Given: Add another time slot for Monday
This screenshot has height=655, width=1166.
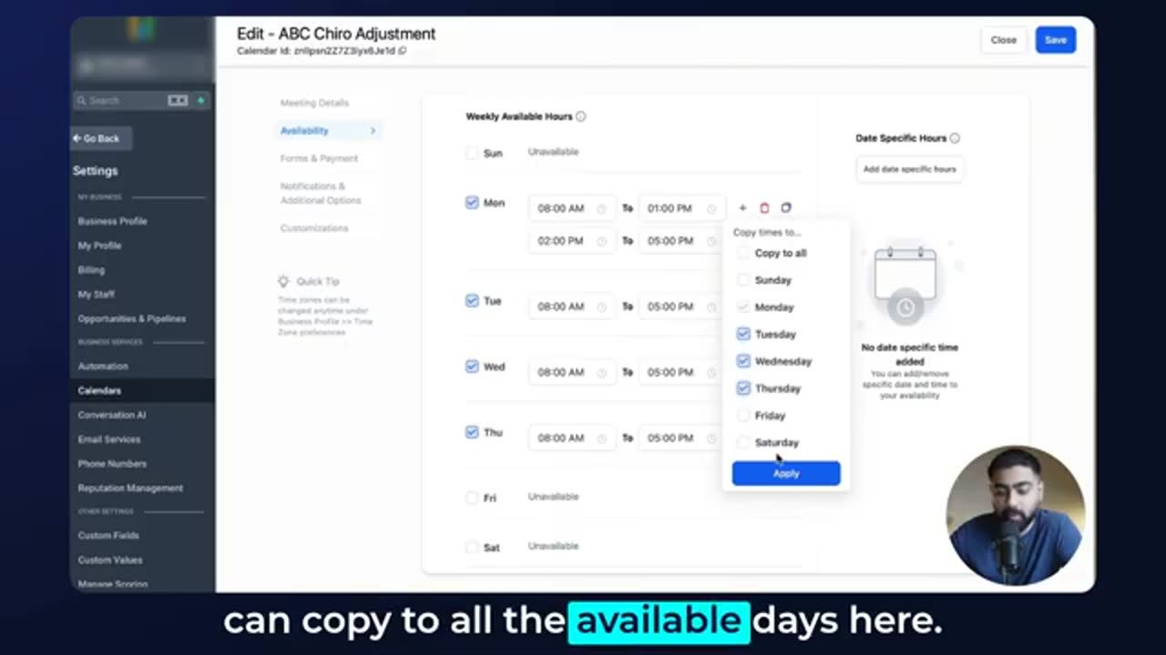Looking at the screenshot, I should pos(742,208).
